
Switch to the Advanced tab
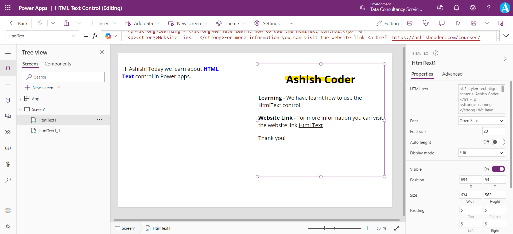(x=452, y=74)
